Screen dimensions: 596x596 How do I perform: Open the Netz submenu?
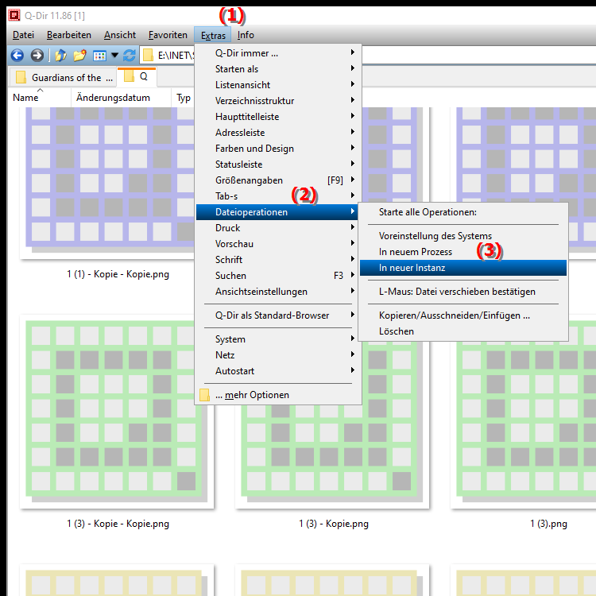[278, 355]
